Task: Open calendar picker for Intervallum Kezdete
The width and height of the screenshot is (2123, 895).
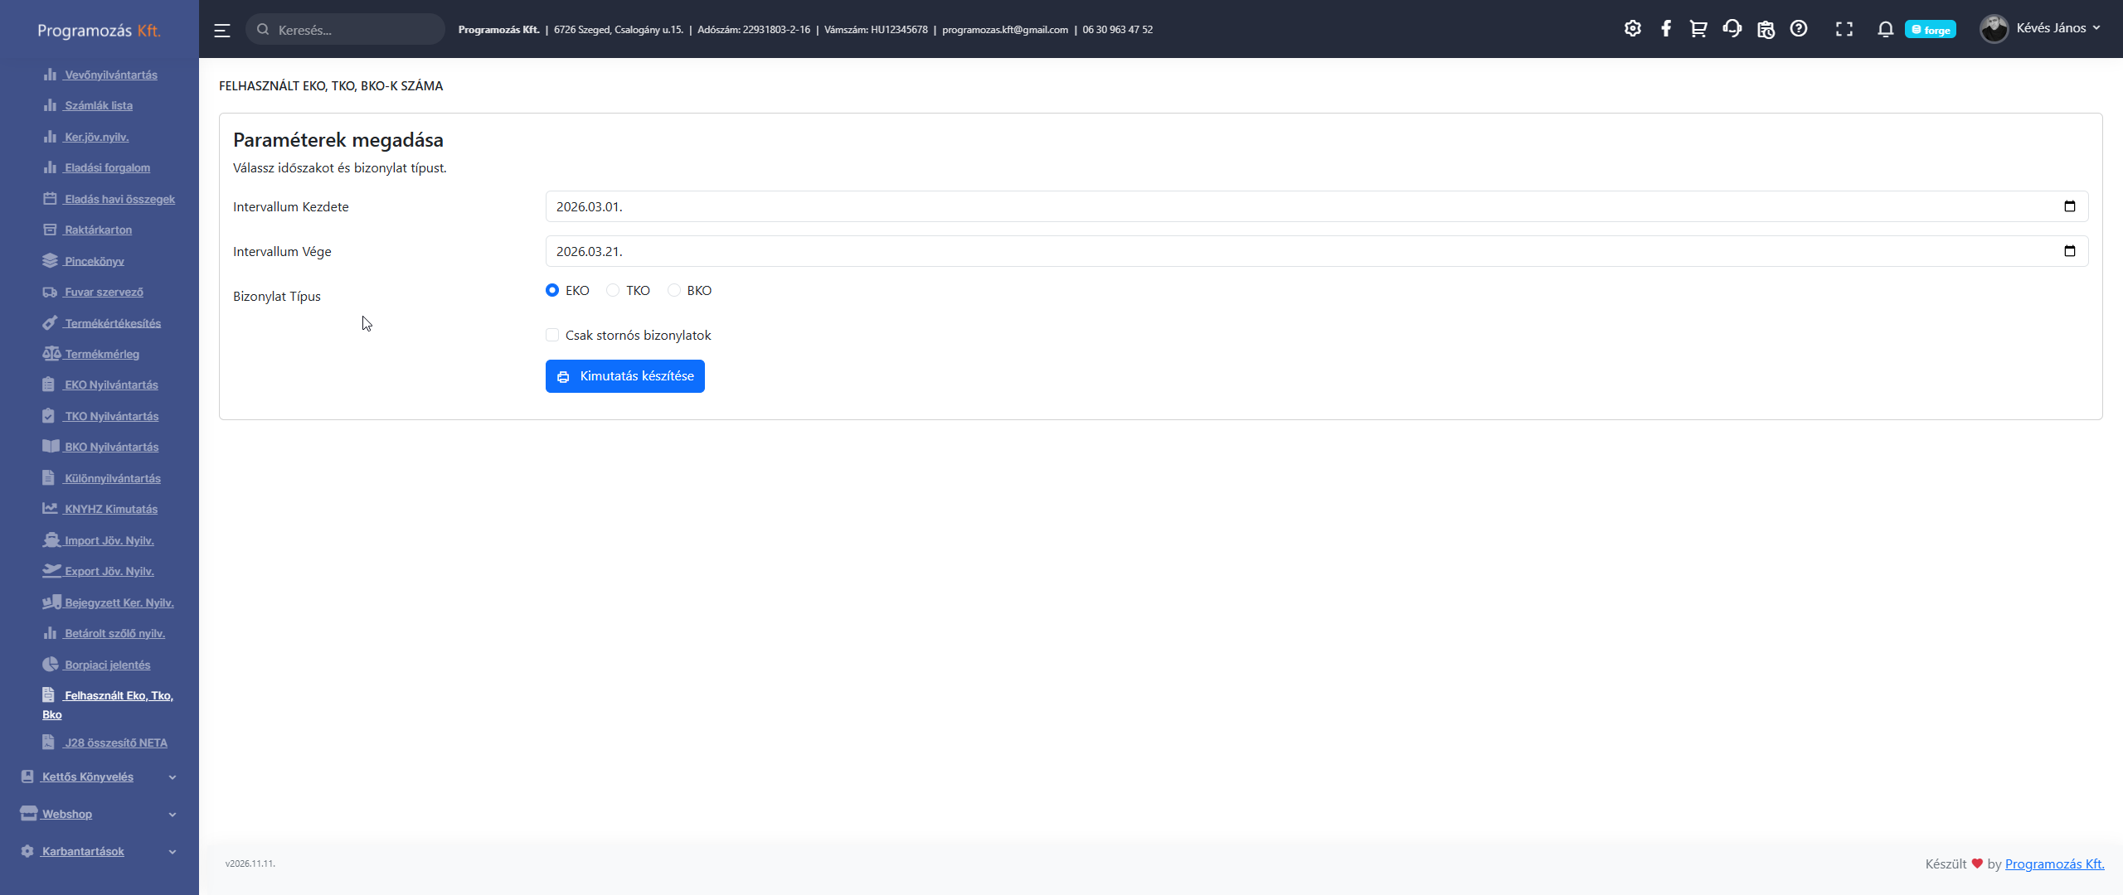Action: (2069, 206)
